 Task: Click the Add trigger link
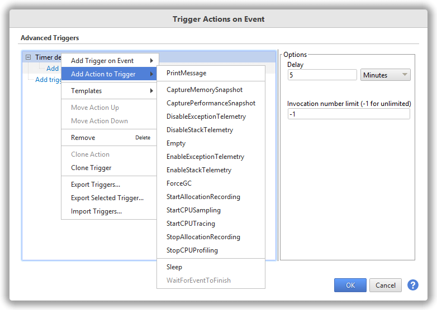pos(48,80)
